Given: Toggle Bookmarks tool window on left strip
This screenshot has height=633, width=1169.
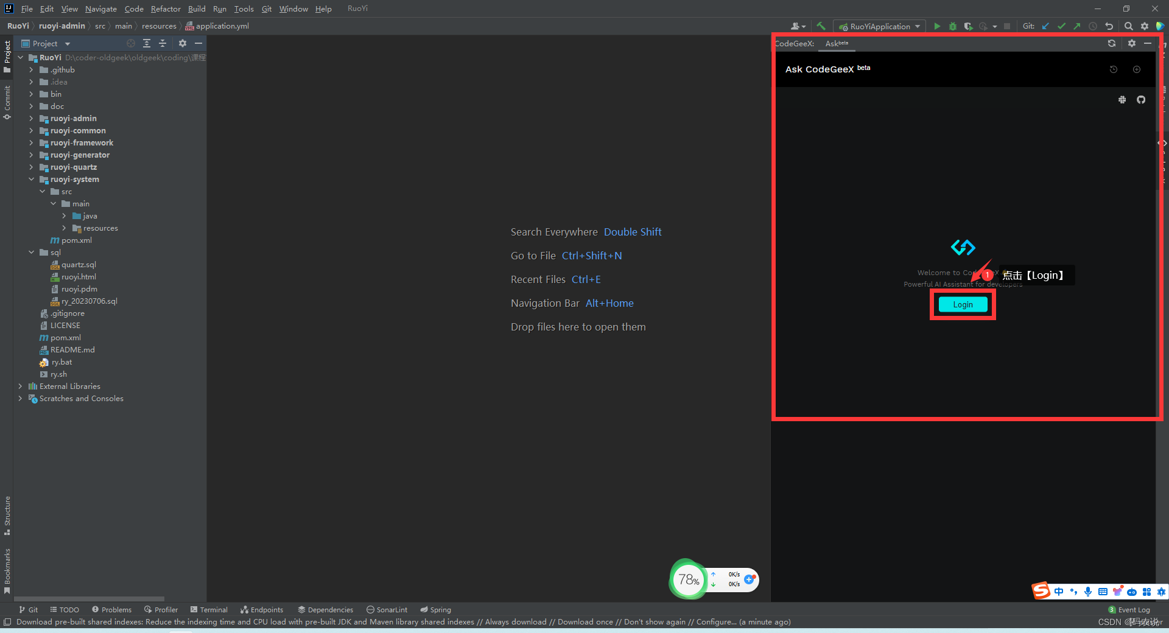Looking at the screenshot, I should [x=7, y=571].
